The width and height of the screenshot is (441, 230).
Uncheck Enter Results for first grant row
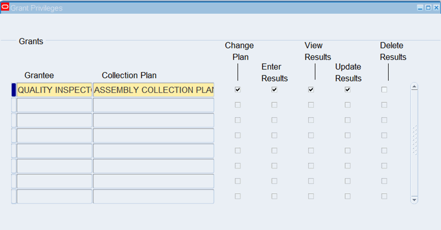274,90
